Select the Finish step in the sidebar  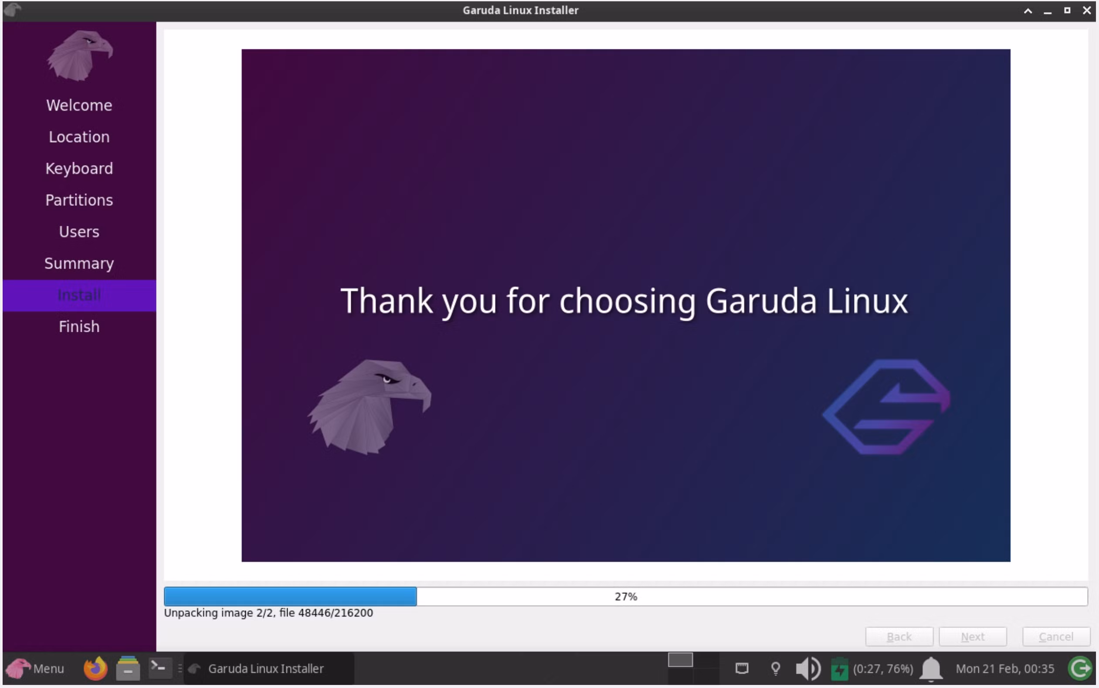79,327
